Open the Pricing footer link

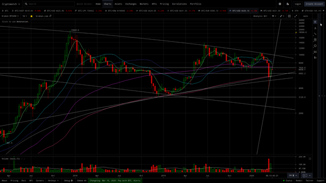14,181
